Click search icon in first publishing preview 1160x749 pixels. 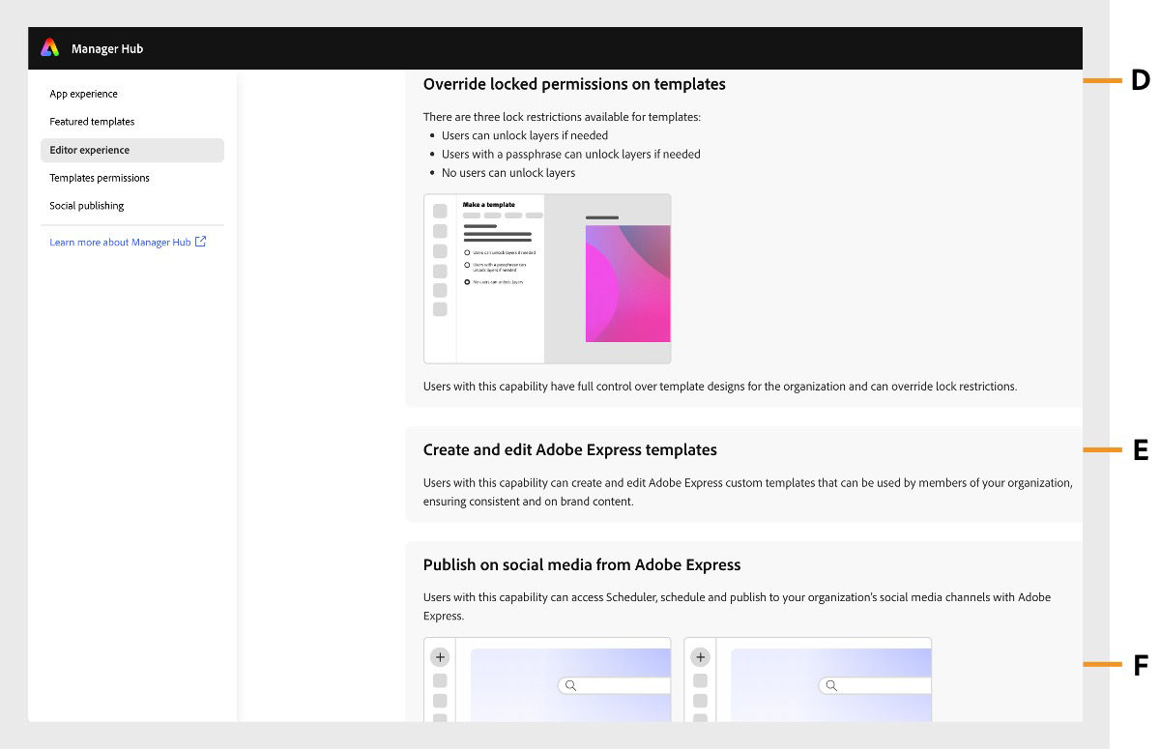click(x=571, y=685)
